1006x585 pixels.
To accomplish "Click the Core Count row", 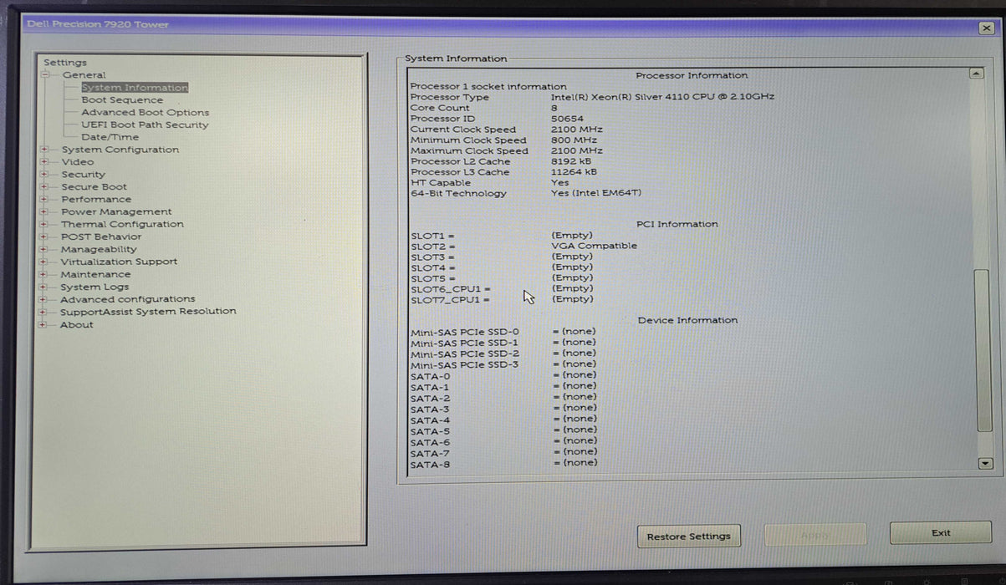I will (x=485, y=108).
